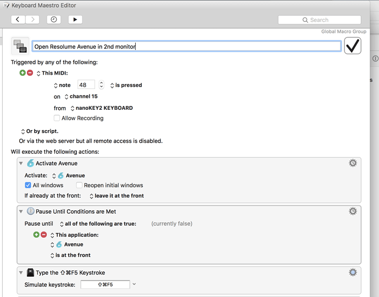Viewport: 379px width, 297px height.
Task: Add a new trigger with green plus
Action: coord(23,72)
